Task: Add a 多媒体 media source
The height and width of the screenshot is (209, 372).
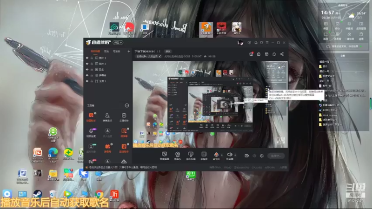Action: [204, 156]
